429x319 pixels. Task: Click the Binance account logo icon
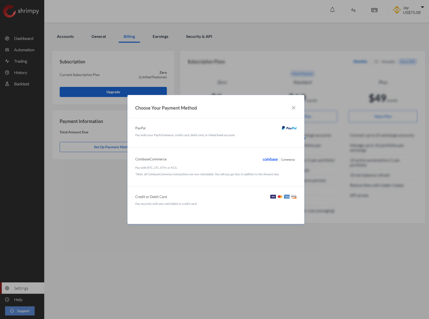397,10
